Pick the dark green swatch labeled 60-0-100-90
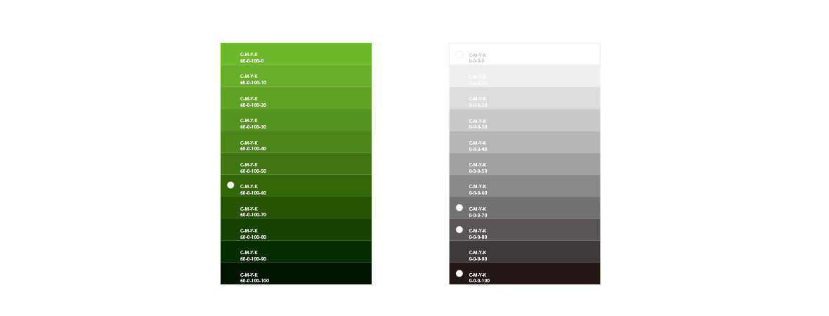Viewport: 829px width, 316px height. [296, 251]
